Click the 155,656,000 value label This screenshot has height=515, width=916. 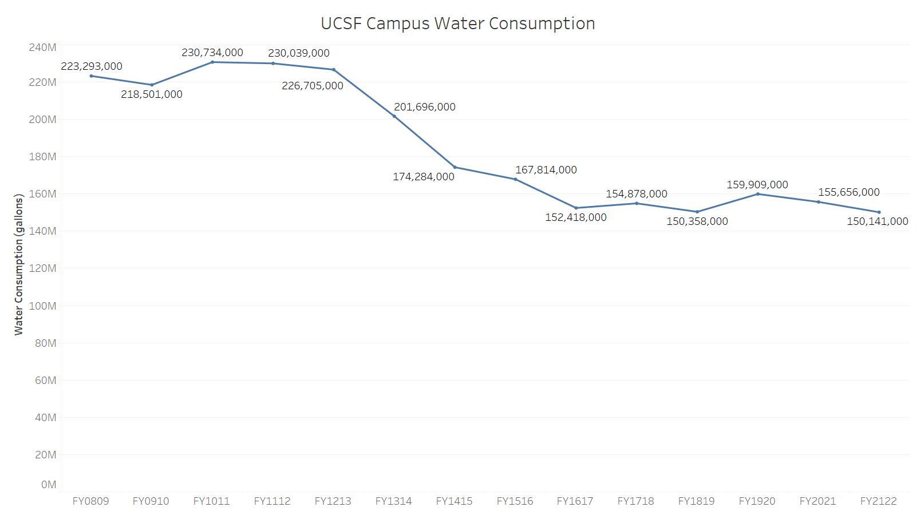848,192
